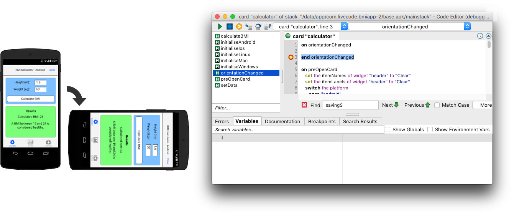The width and height of the screenshot is (514, 215).
Task: Click the Step Into debugger icon
Action: click(249, 26)
